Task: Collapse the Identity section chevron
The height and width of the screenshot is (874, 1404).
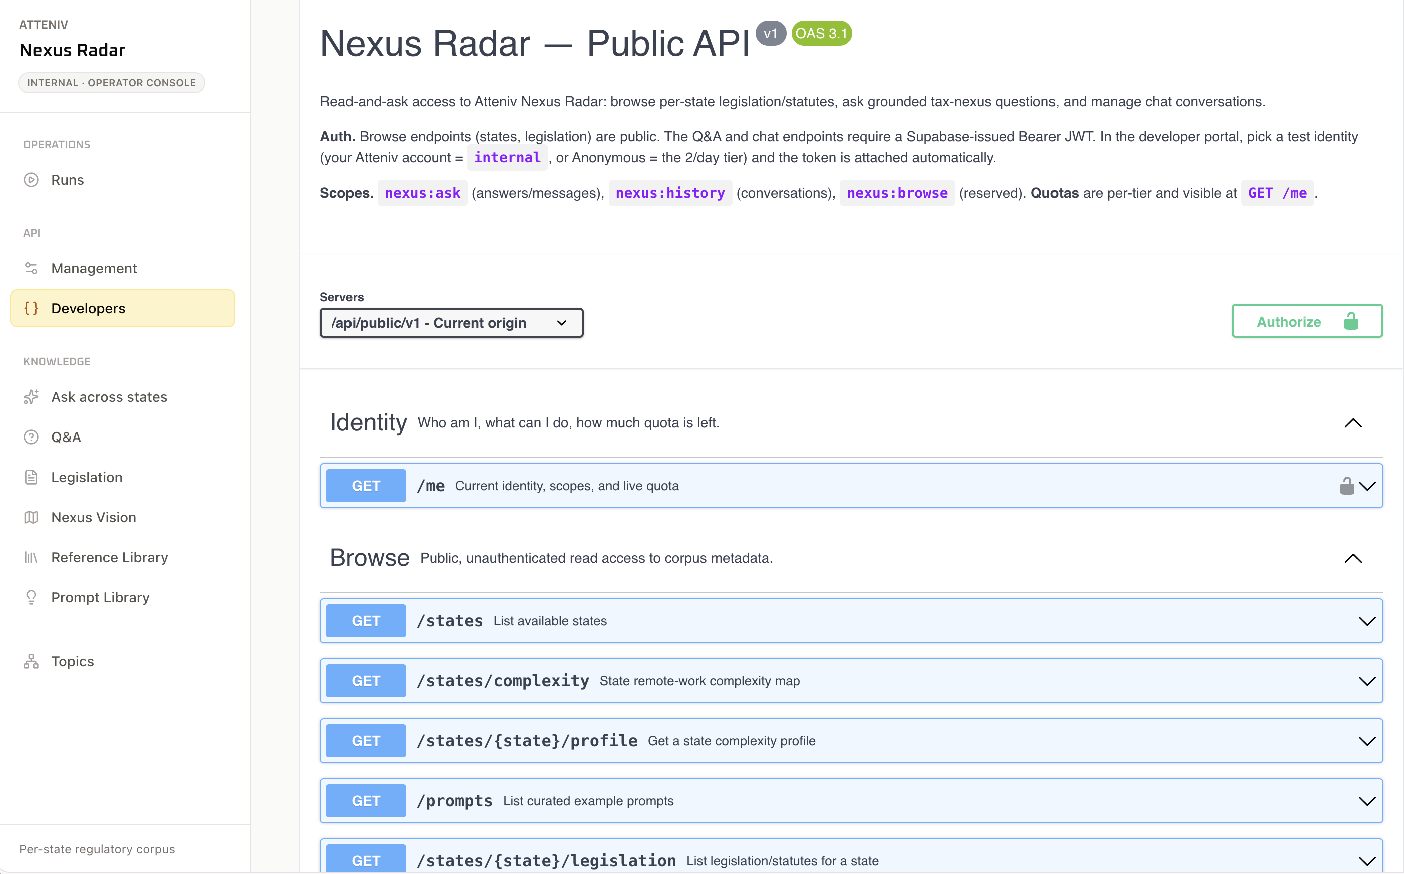Action: tap(1352, 423)
